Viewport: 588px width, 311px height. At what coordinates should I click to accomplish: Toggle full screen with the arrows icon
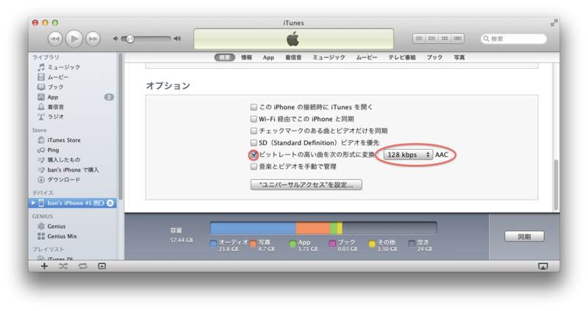553,23
